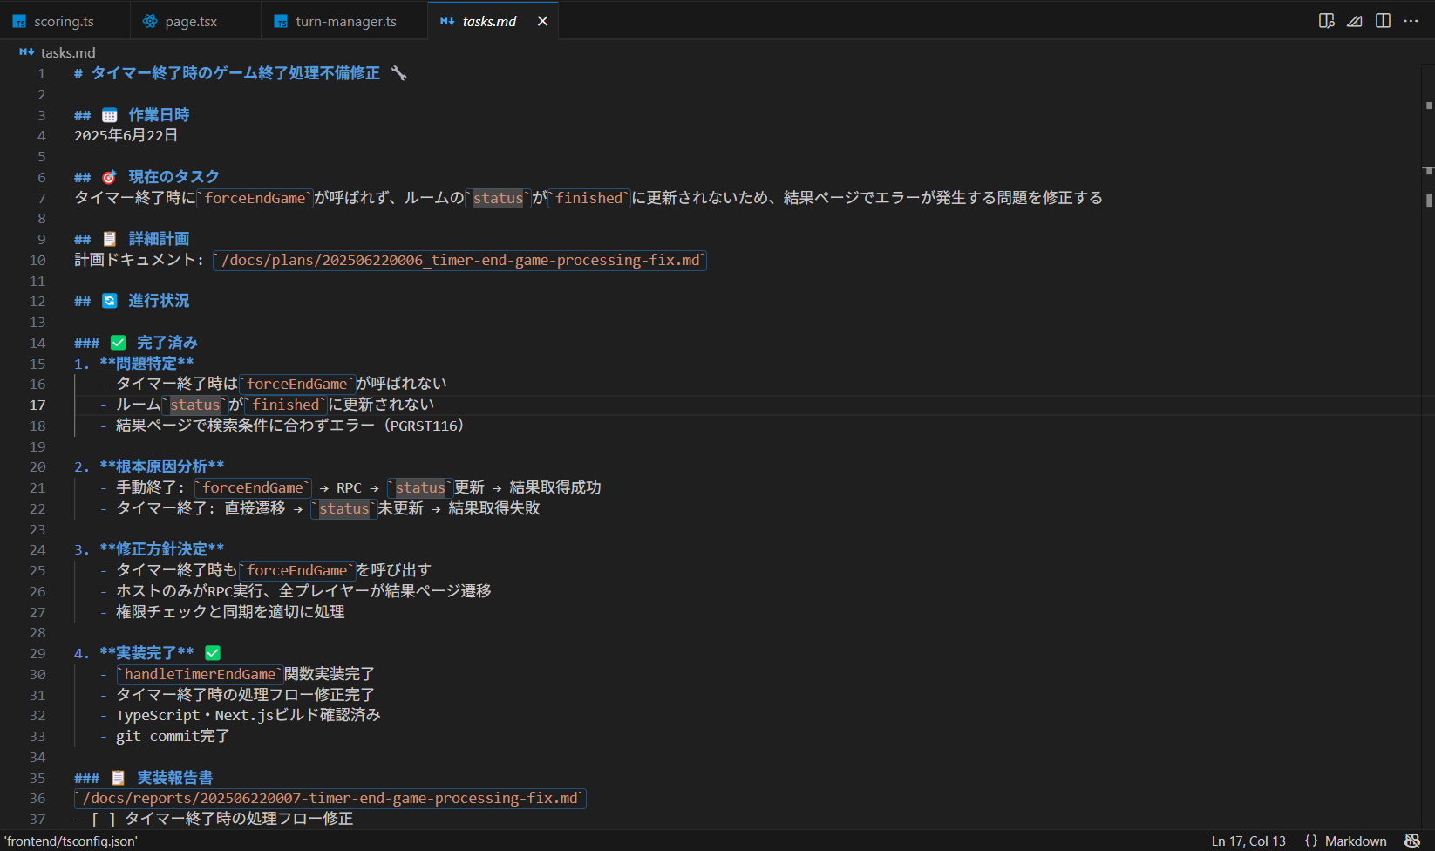Open the More Actions ellipsis menu
1435x851 pixels.
tap(1411, 20)
